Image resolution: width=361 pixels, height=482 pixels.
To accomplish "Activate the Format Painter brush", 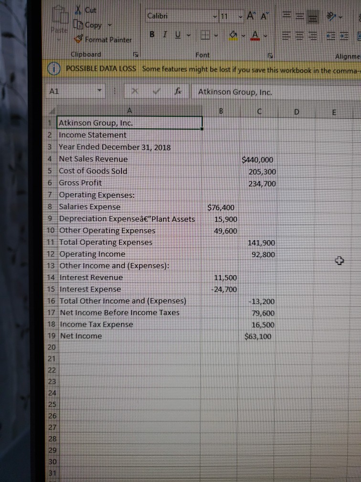I will coord(79,39).
